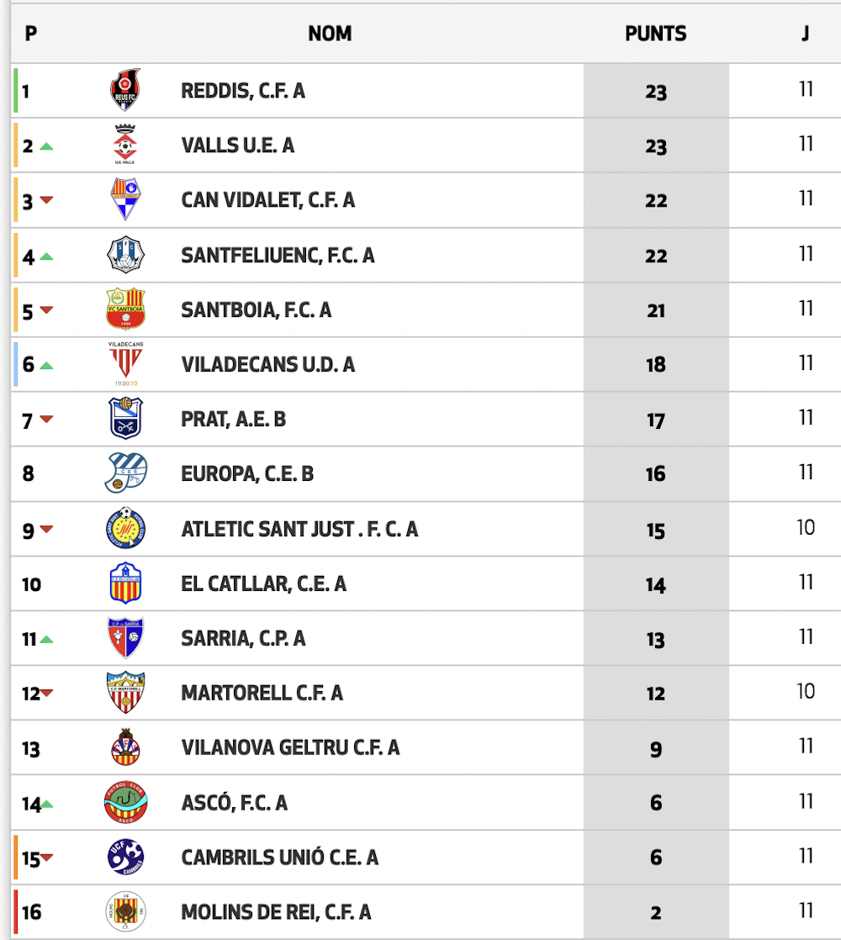The image size is (841, 940).
Task: Click the J games-played column header
Action: pos(806,34)
